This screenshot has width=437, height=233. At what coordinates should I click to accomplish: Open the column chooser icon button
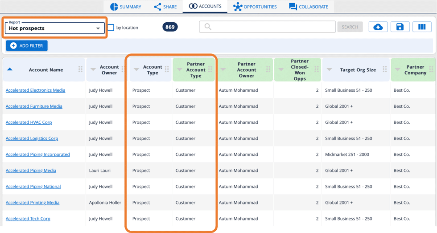tap(422, 27)
